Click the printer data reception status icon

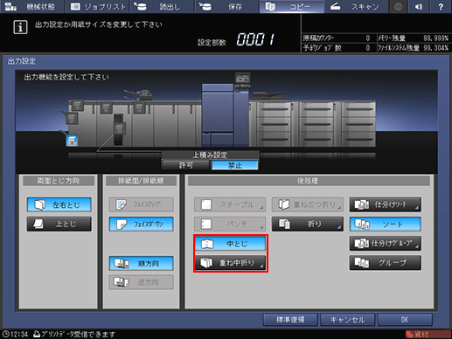click(x=37, y=334)
